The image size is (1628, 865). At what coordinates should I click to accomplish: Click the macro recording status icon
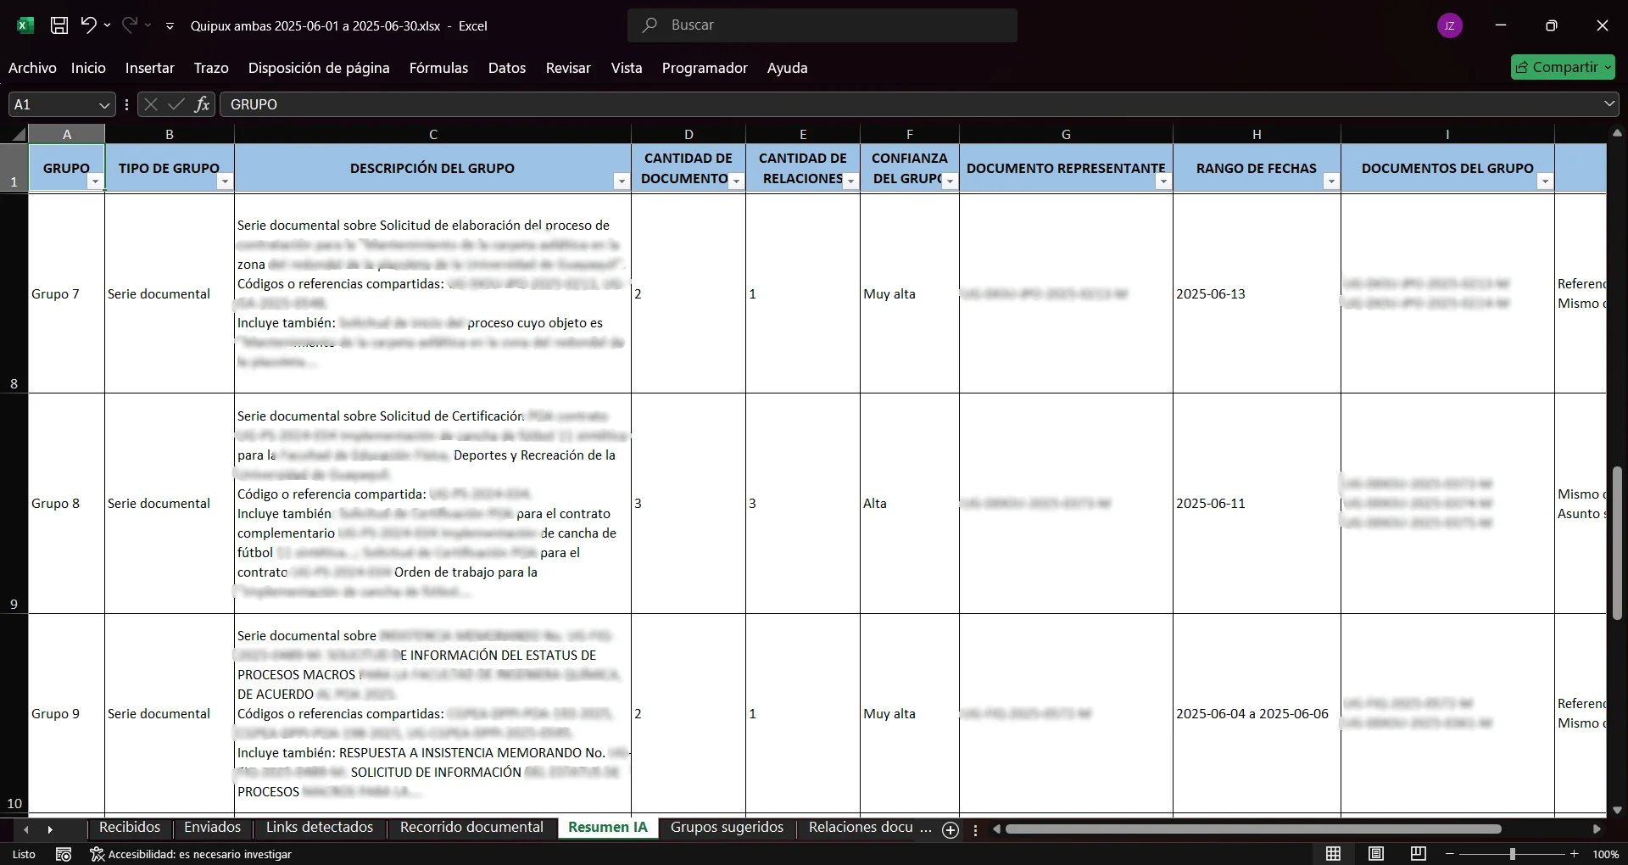(x=64, y=854)
